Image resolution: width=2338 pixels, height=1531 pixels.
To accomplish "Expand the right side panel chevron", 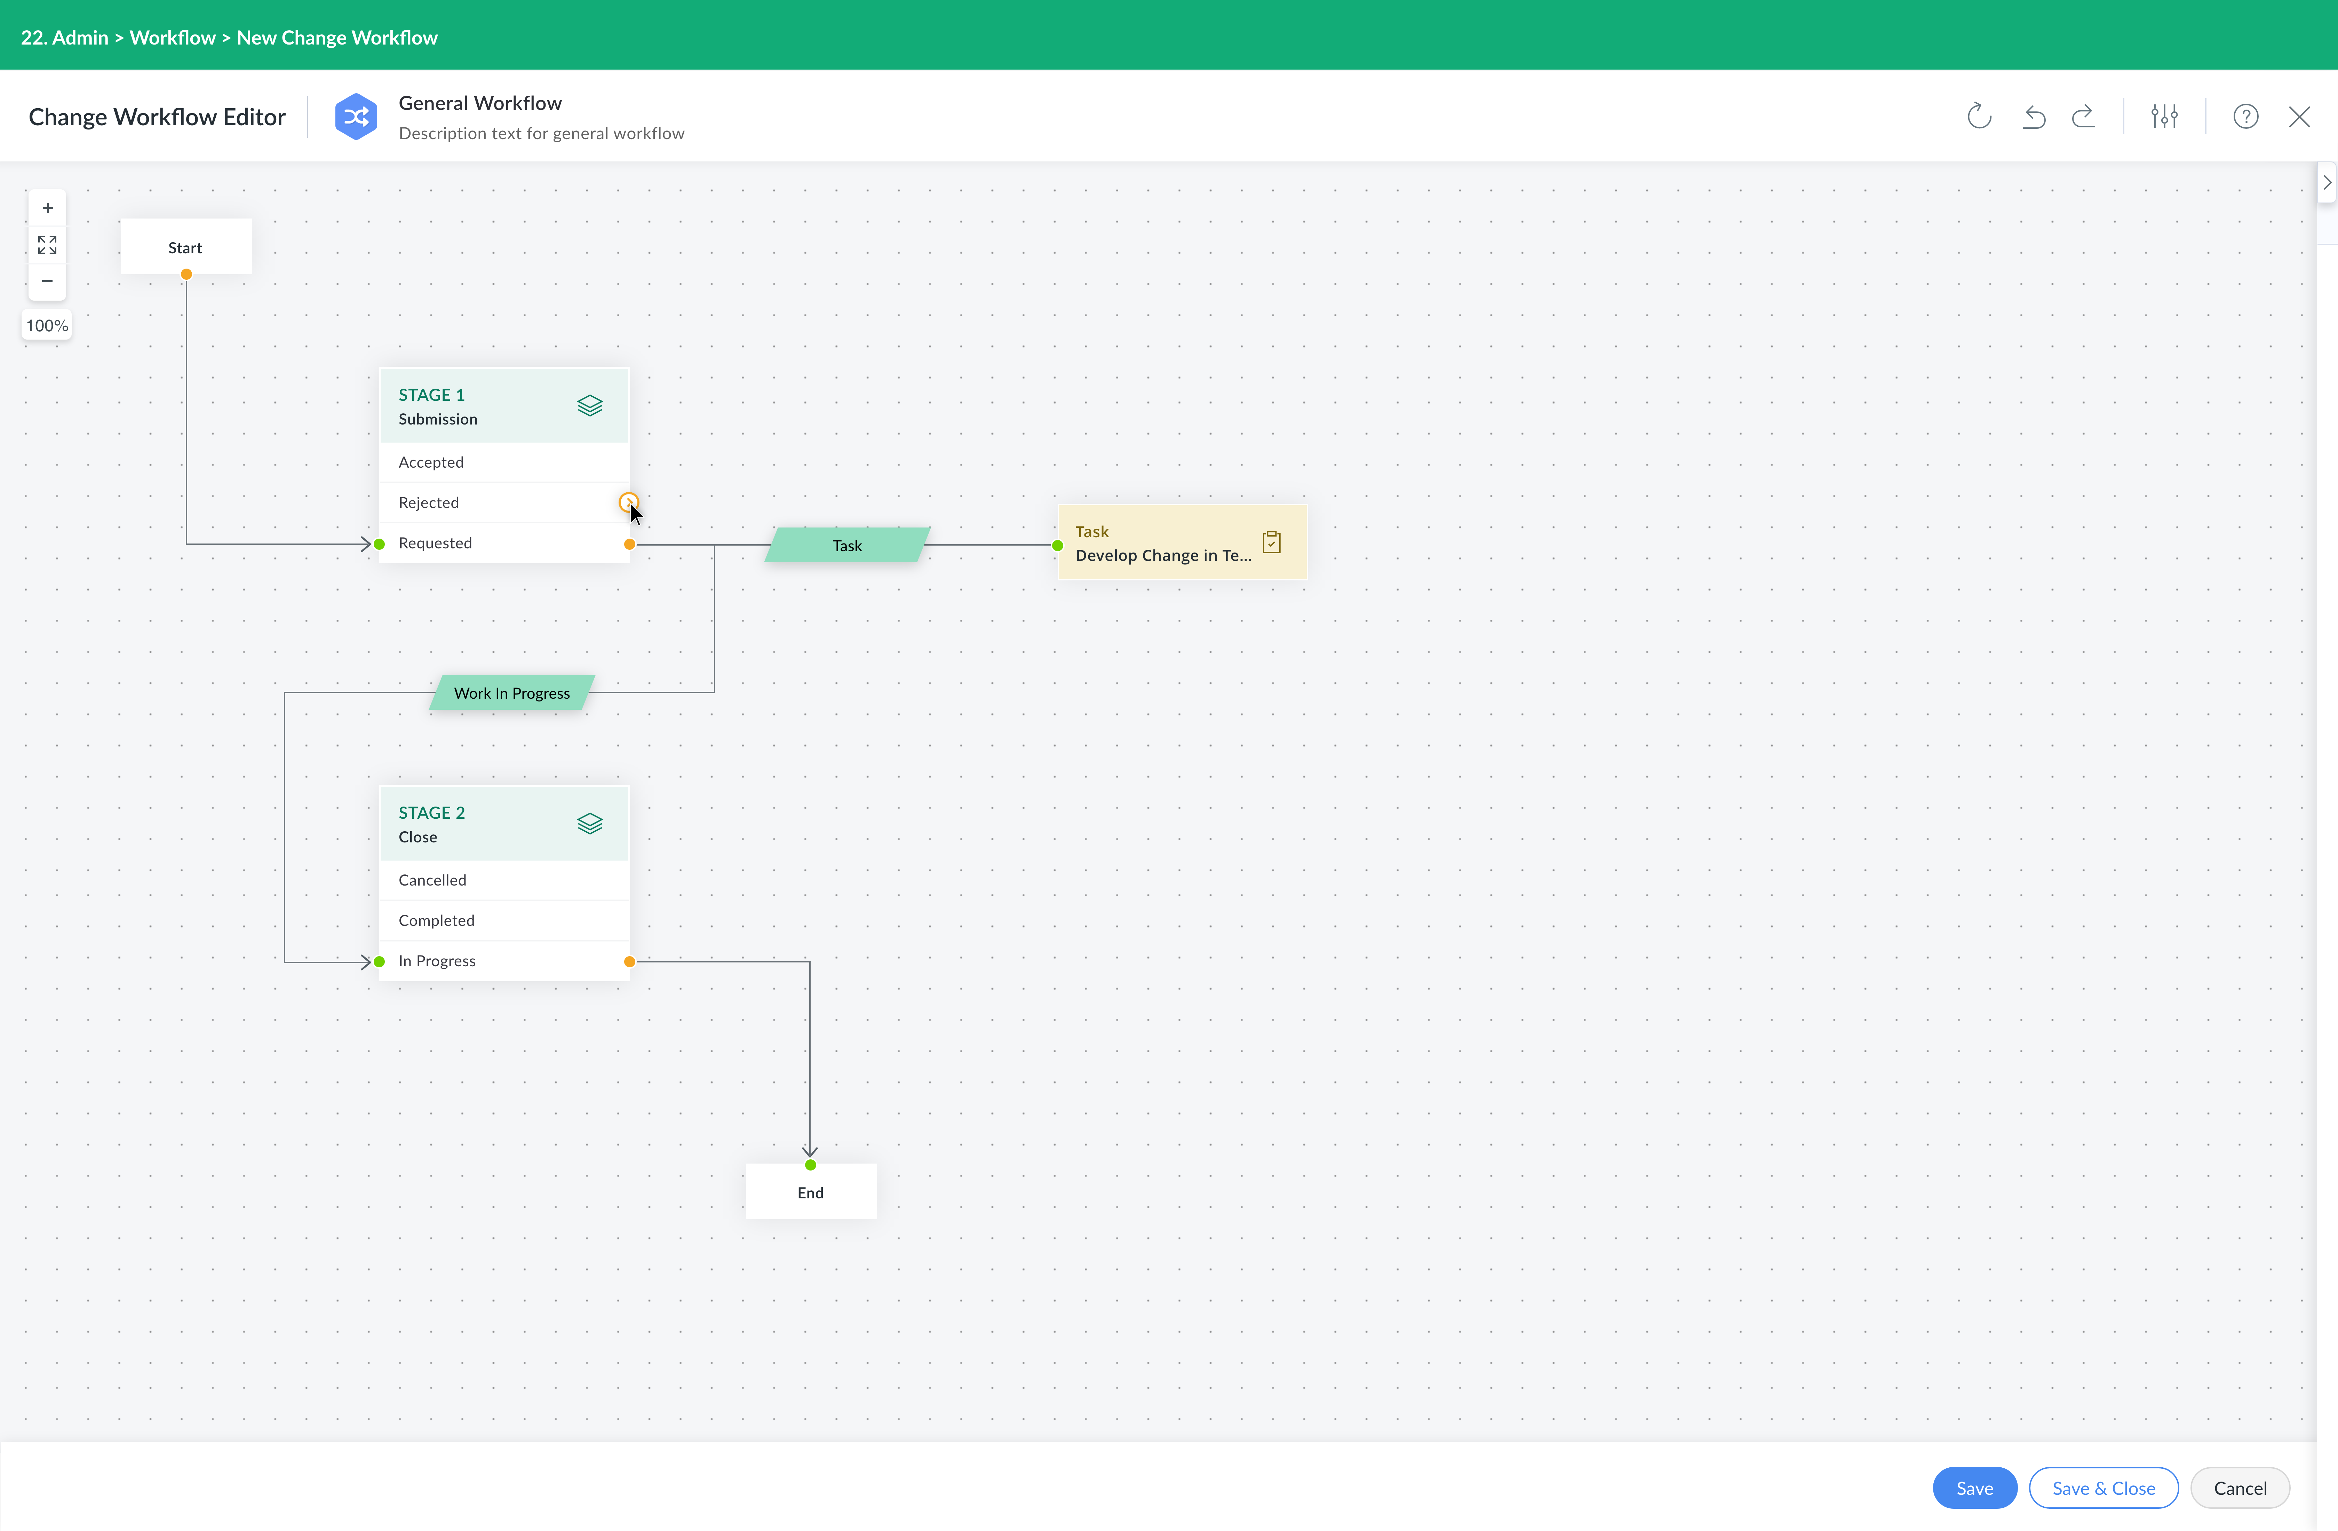I will pos(2327,183).
